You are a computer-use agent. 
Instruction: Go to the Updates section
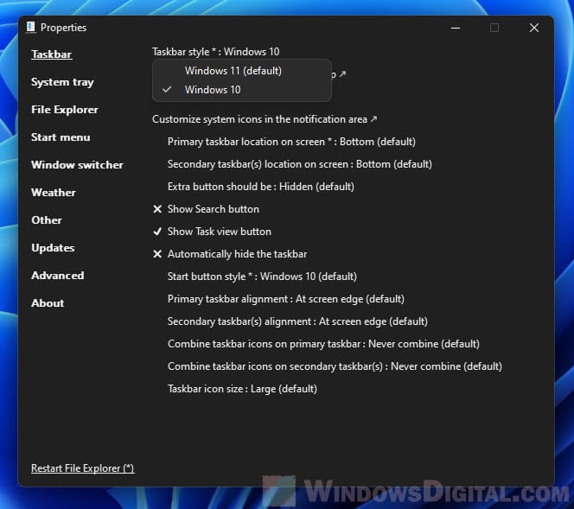(53, 248)
